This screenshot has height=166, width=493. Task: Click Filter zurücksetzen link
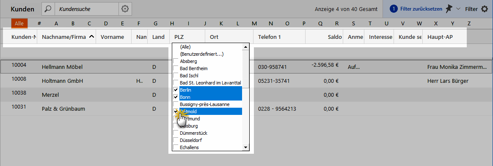421,9
